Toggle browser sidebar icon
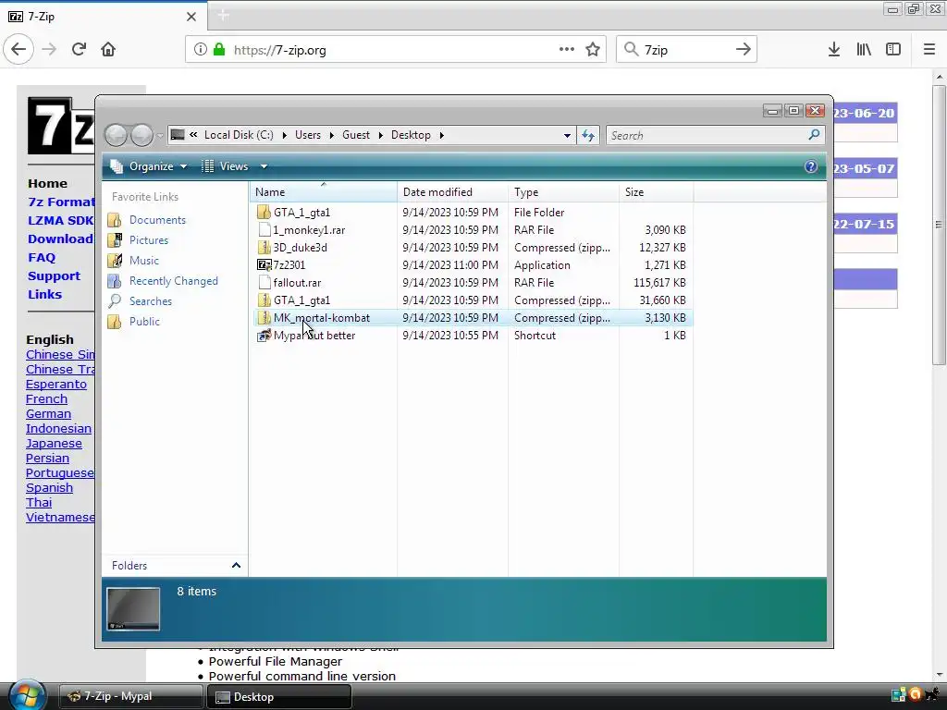 tap(893, 50)
